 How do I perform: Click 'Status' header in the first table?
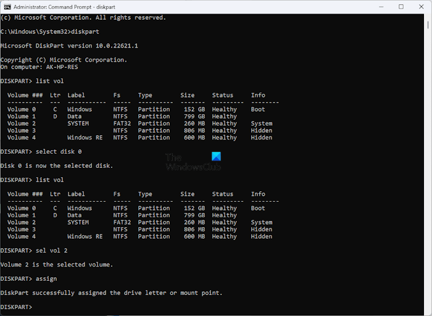(223, 95)
